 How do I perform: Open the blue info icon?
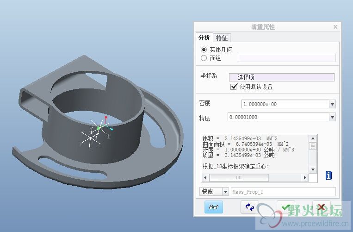328,175
